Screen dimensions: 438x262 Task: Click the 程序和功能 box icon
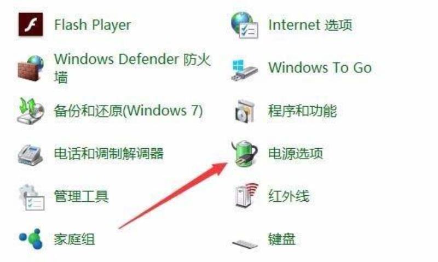tap(245, 111)
